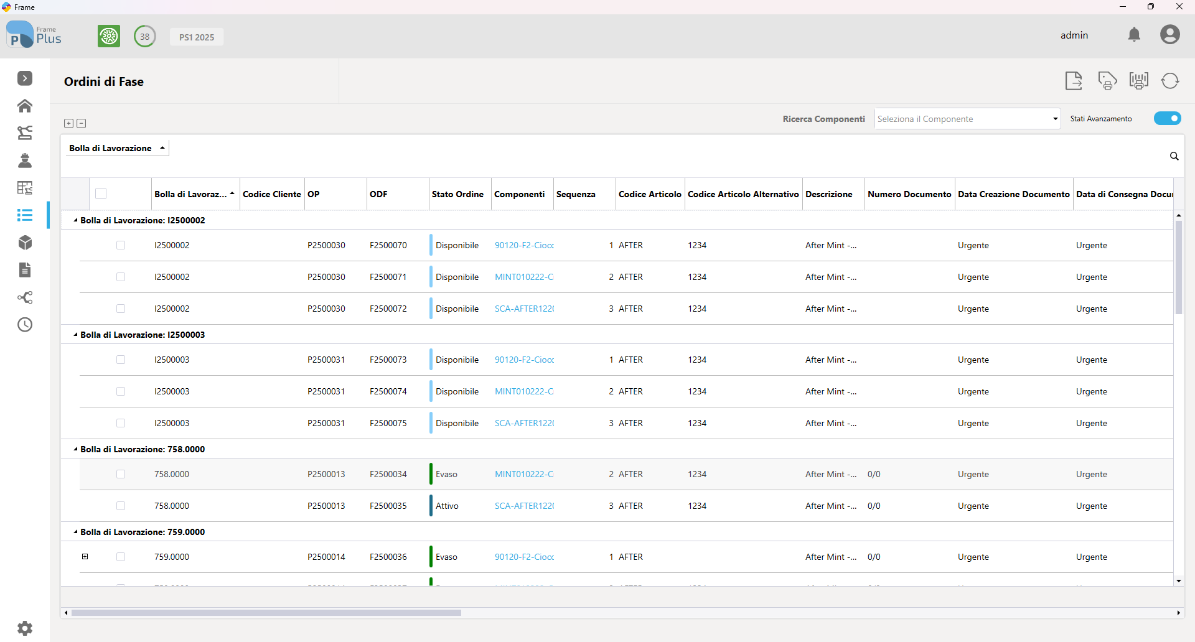This screenshot has width=1195, height=642.
Task: Open the operators sidebar icon
Action: 25,160
